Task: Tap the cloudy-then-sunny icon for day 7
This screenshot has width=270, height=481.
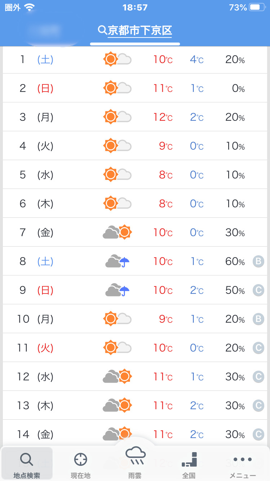Action: coord(117,233)
